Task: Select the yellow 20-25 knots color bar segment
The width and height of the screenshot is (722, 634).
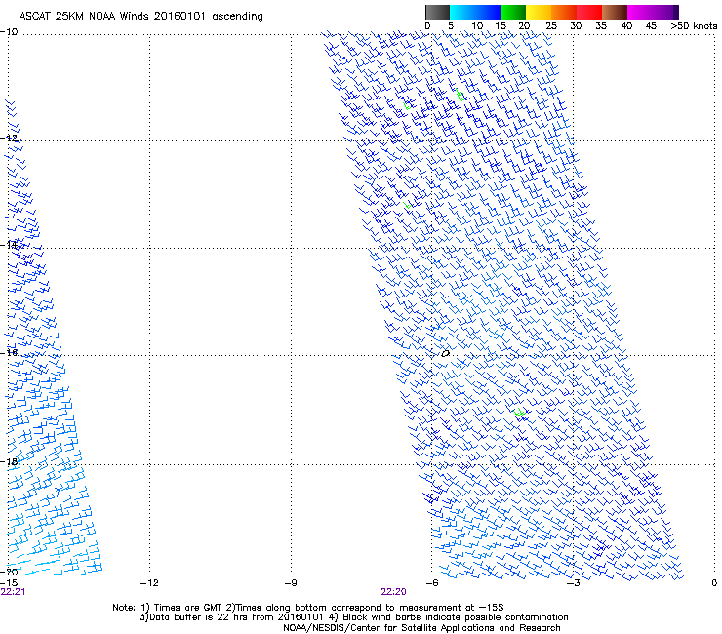Action: (x=539, y=12)
